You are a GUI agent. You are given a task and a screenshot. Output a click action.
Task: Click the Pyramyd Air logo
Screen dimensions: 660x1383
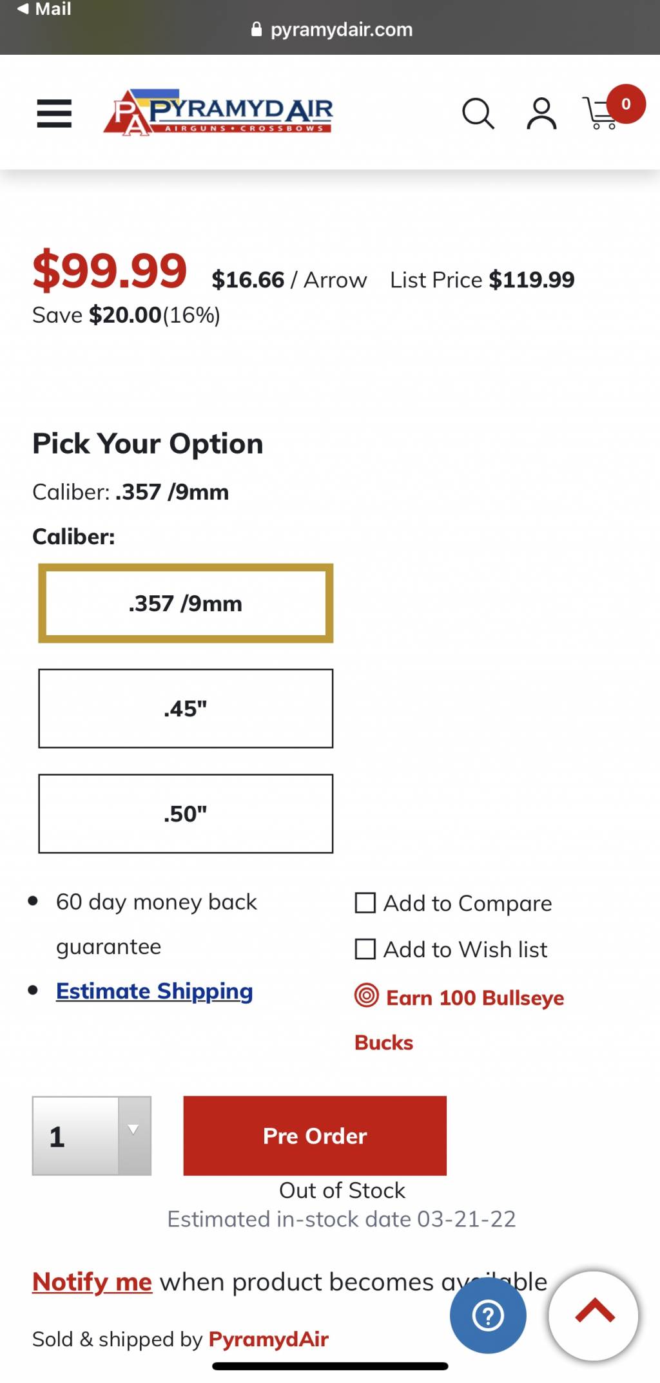pyautogui.click(x=218, y=112)
